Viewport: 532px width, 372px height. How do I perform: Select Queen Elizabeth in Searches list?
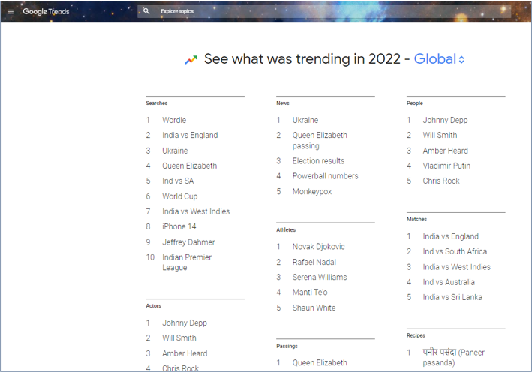tap(189, 166)
